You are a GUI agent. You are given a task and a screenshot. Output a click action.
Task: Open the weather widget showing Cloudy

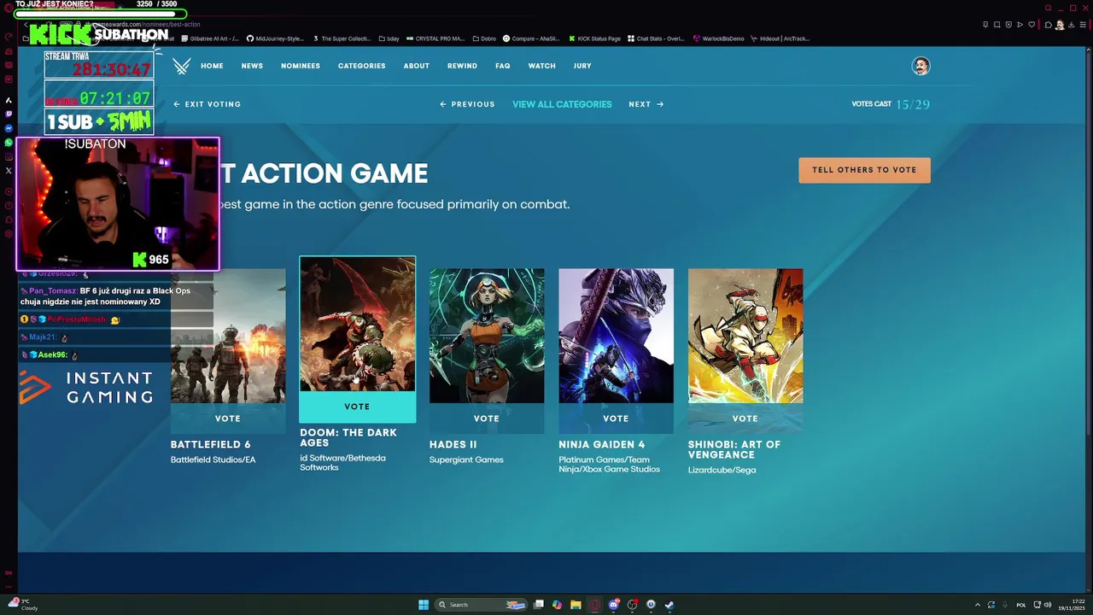tap(22, 605)
